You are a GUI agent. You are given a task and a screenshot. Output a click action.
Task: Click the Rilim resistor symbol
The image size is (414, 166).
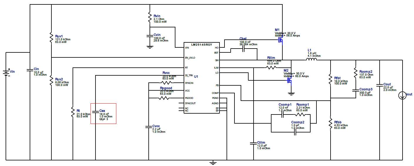click(x=271, y=68)
